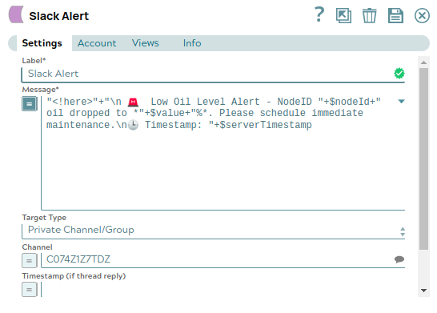Save settings with the floppy disk icon
This screenshot has width=437, height=313.
[395, 15]
